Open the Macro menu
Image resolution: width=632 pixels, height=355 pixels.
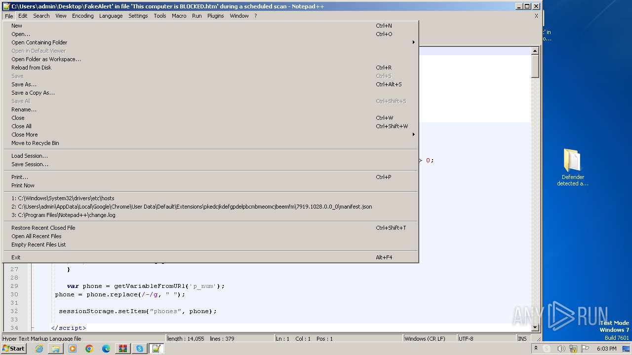[179, 16]
